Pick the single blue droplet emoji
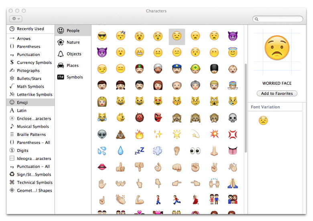The image size is (313, 221). (x=120, y=150)
